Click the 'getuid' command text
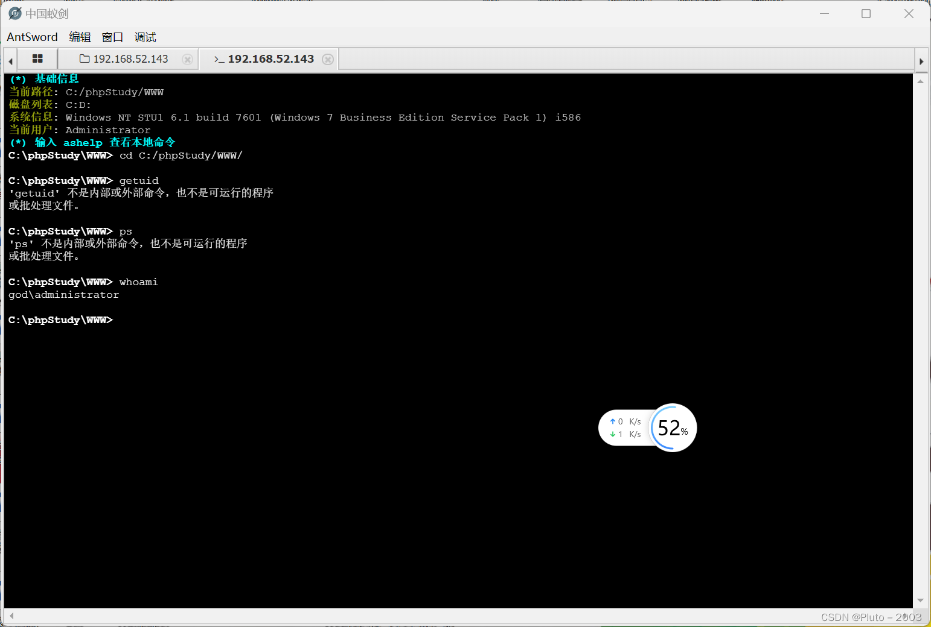 (x=139, y=181)
